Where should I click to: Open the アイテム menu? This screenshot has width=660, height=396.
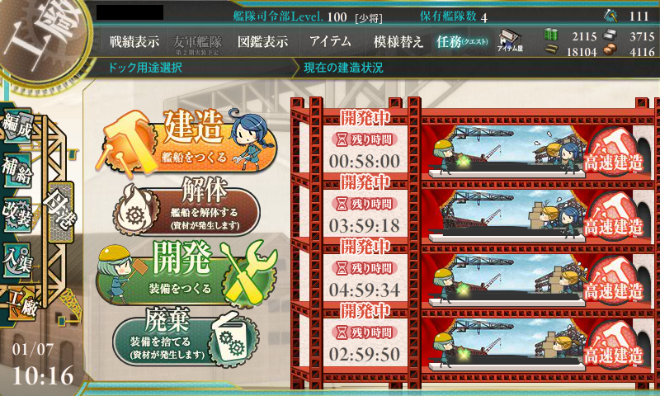[330, 41]
